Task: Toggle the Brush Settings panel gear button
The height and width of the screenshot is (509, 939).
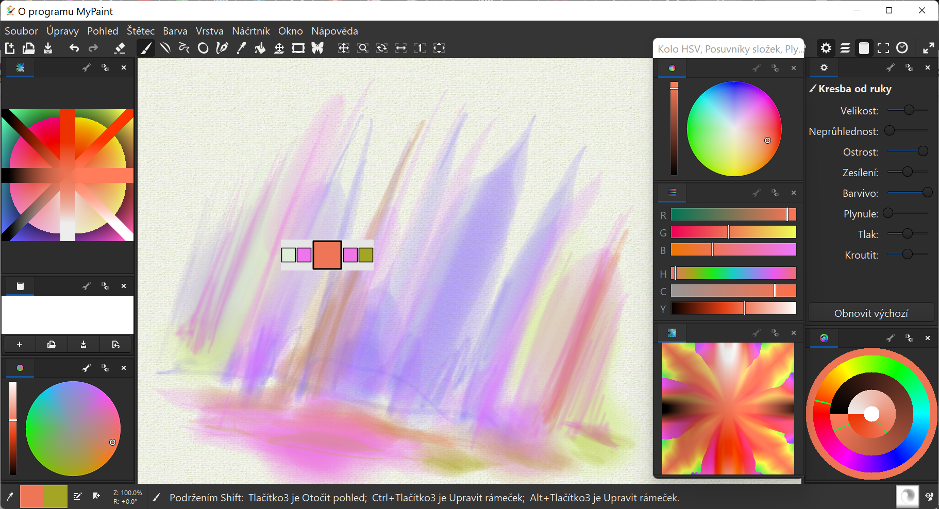Action: (x=826, y=48)
